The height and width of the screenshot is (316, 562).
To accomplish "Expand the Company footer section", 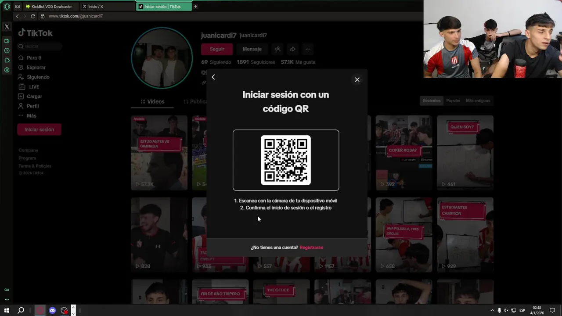I will pyautogui.click(x=28, y=150).
